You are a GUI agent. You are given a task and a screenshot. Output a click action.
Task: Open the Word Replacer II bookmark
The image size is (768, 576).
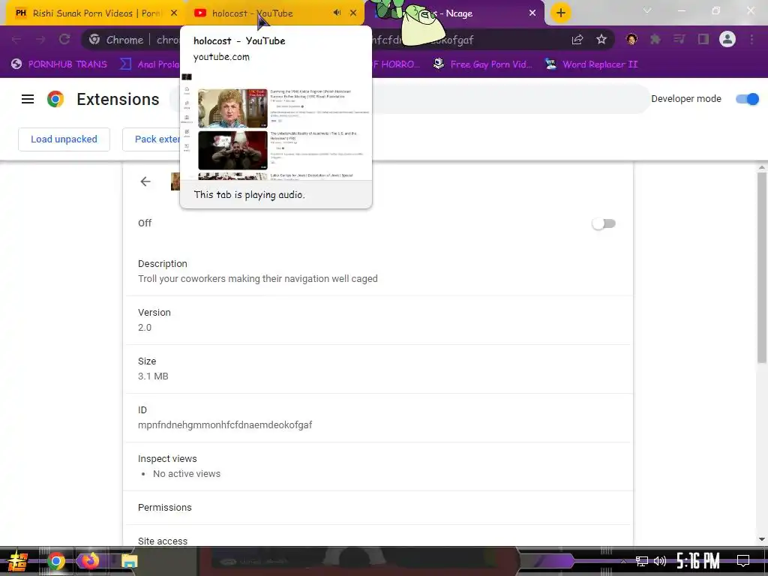click(x=591, y=64)
